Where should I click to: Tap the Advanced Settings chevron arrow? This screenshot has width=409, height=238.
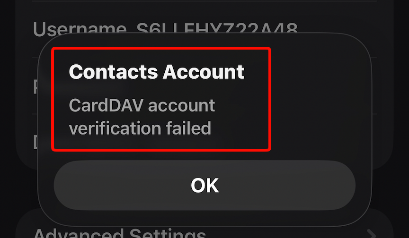(x=372, y=234)
